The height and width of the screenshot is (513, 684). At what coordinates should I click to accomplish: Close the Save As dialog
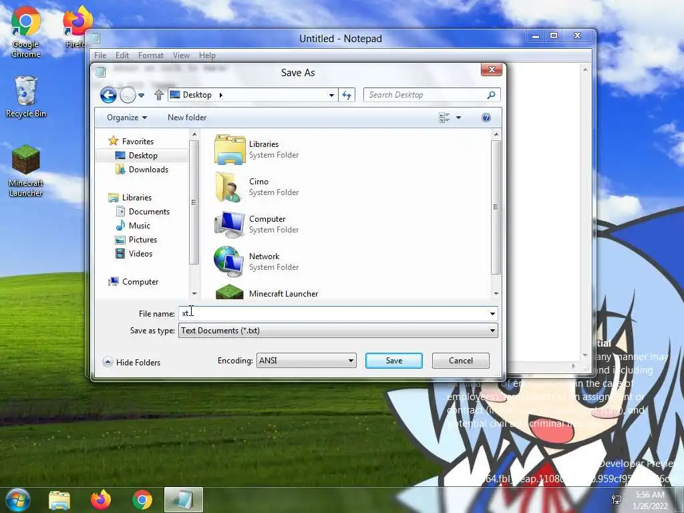click(x=492, y=69)
